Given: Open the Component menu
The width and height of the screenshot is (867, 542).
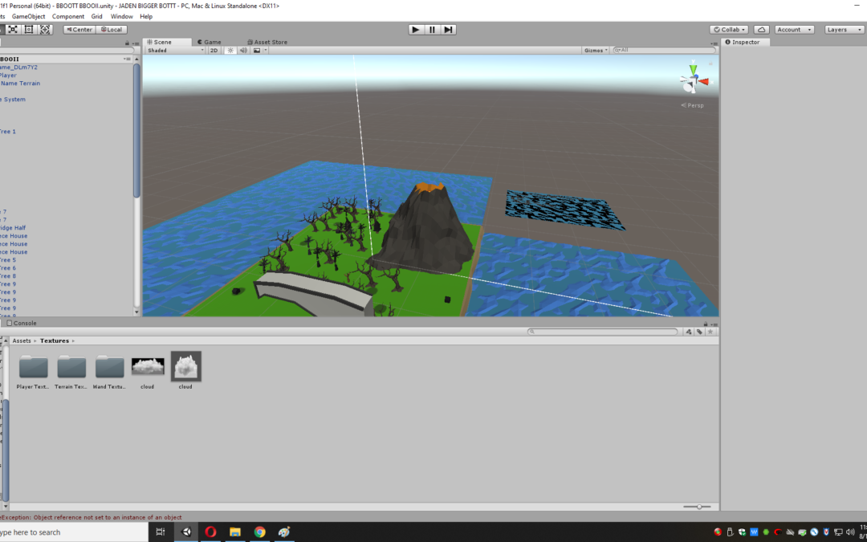Looking at the screenshot, I should click(x=68, y=17).
